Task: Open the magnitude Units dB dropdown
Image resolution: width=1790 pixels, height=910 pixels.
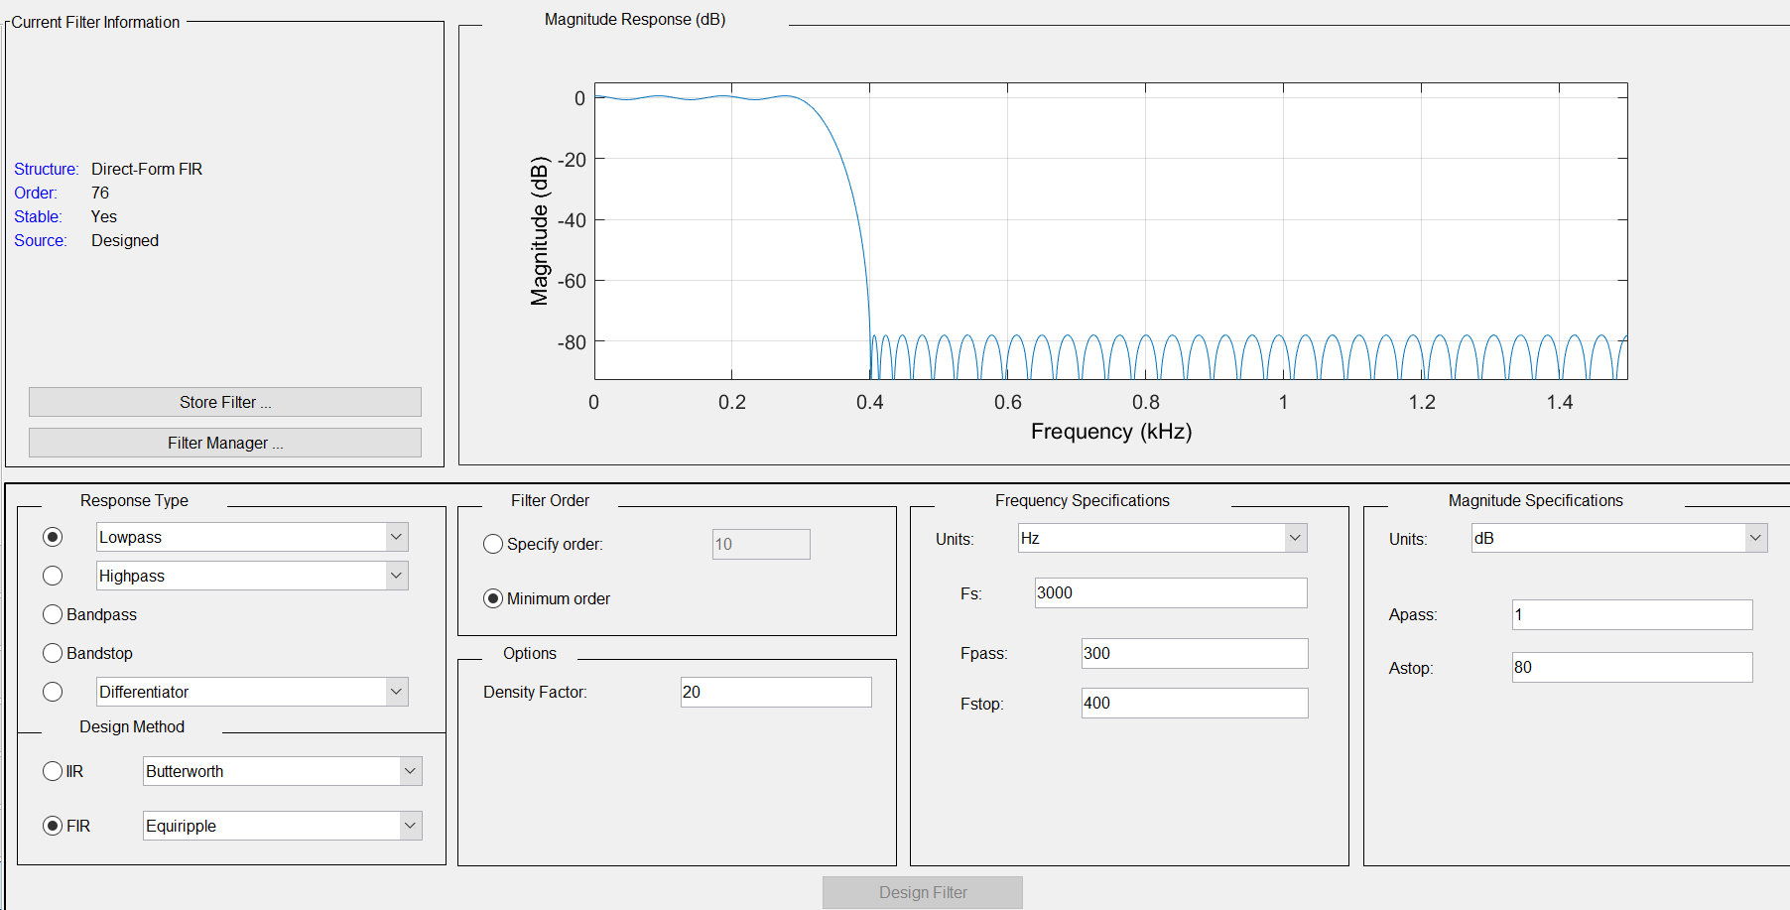Action: pos(1618,538)
